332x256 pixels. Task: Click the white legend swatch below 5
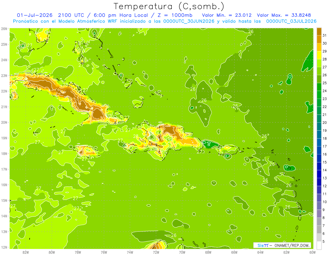pyautogui.click(x=319, y=245)
